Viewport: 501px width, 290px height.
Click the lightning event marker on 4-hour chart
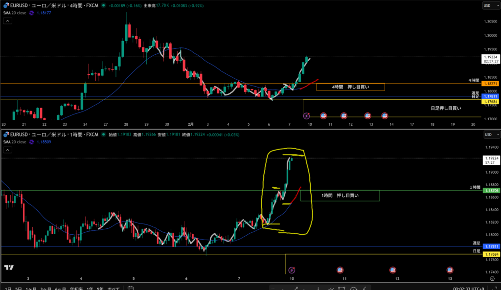[307, 116]
